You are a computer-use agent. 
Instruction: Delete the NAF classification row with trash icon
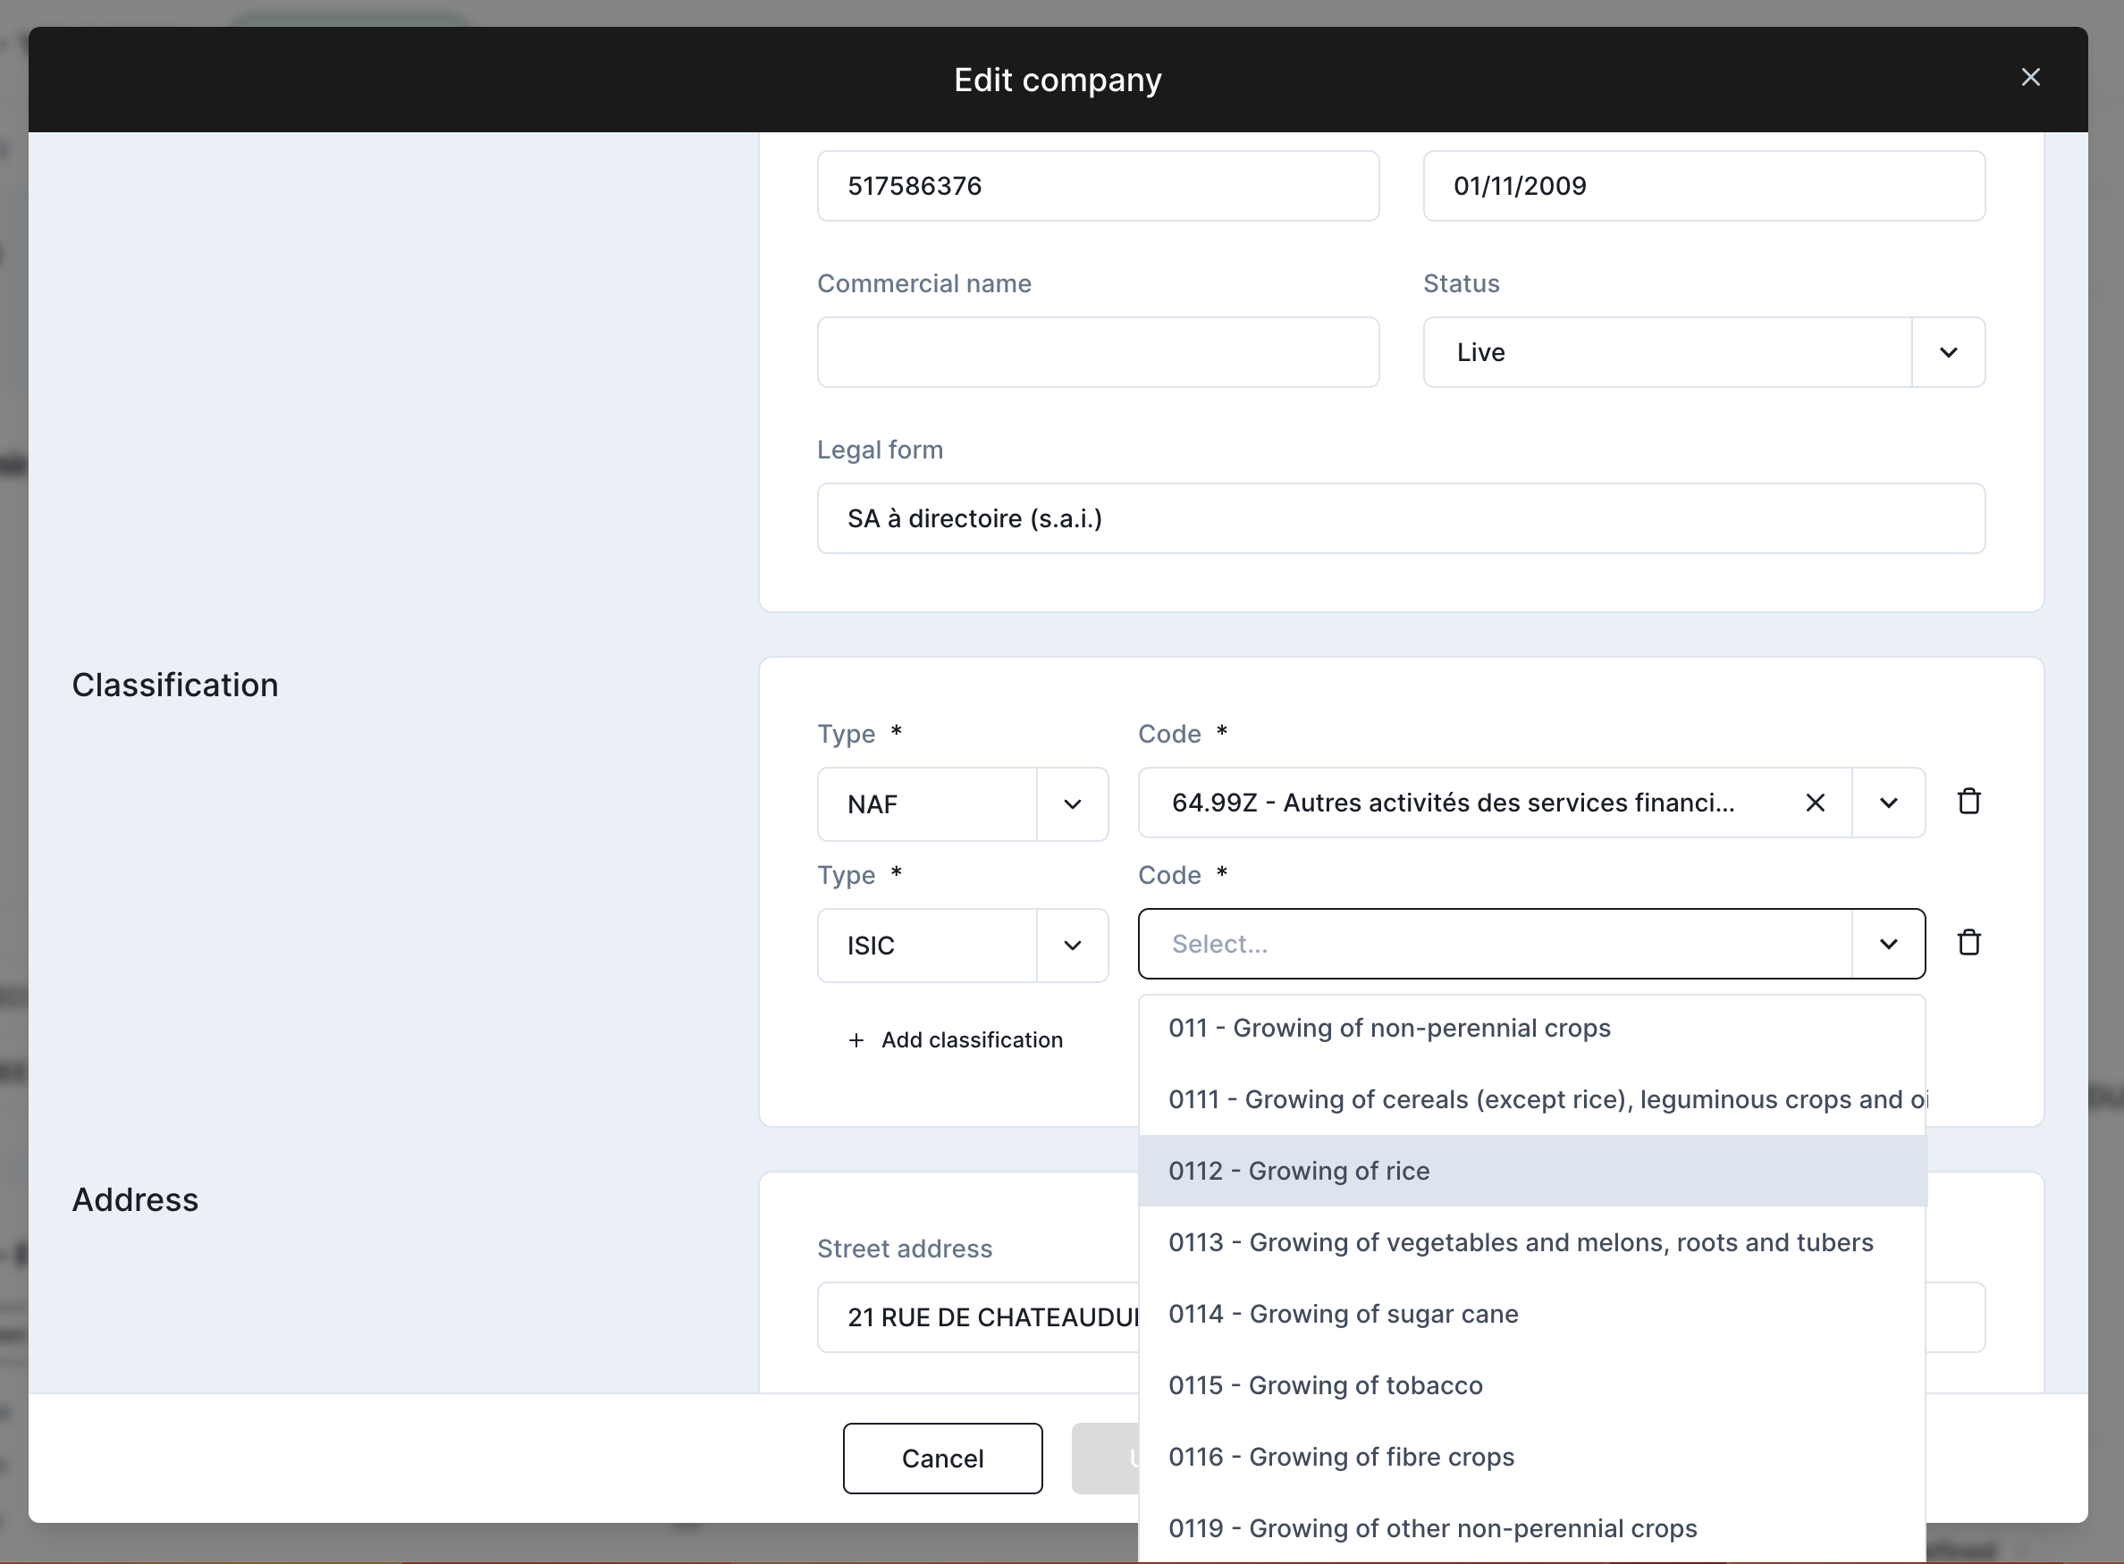pos(1968,801)
